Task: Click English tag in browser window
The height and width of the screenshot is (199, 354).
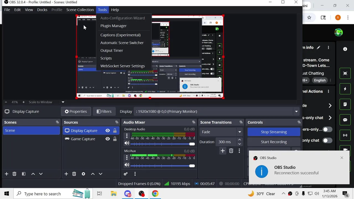Action: [x=320, y=80]
